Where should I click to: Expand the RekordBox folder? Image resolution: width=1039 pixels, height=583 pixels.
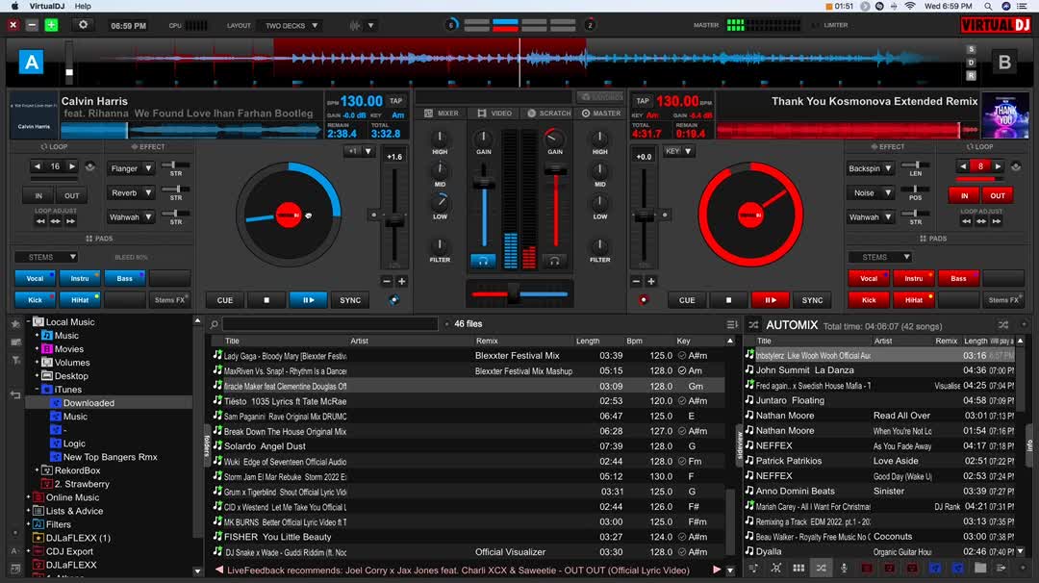(x=38, y=470)
